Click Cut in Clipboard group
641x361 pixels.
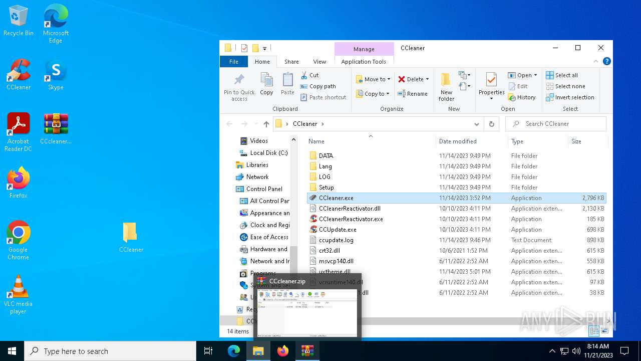click(309, 75)
